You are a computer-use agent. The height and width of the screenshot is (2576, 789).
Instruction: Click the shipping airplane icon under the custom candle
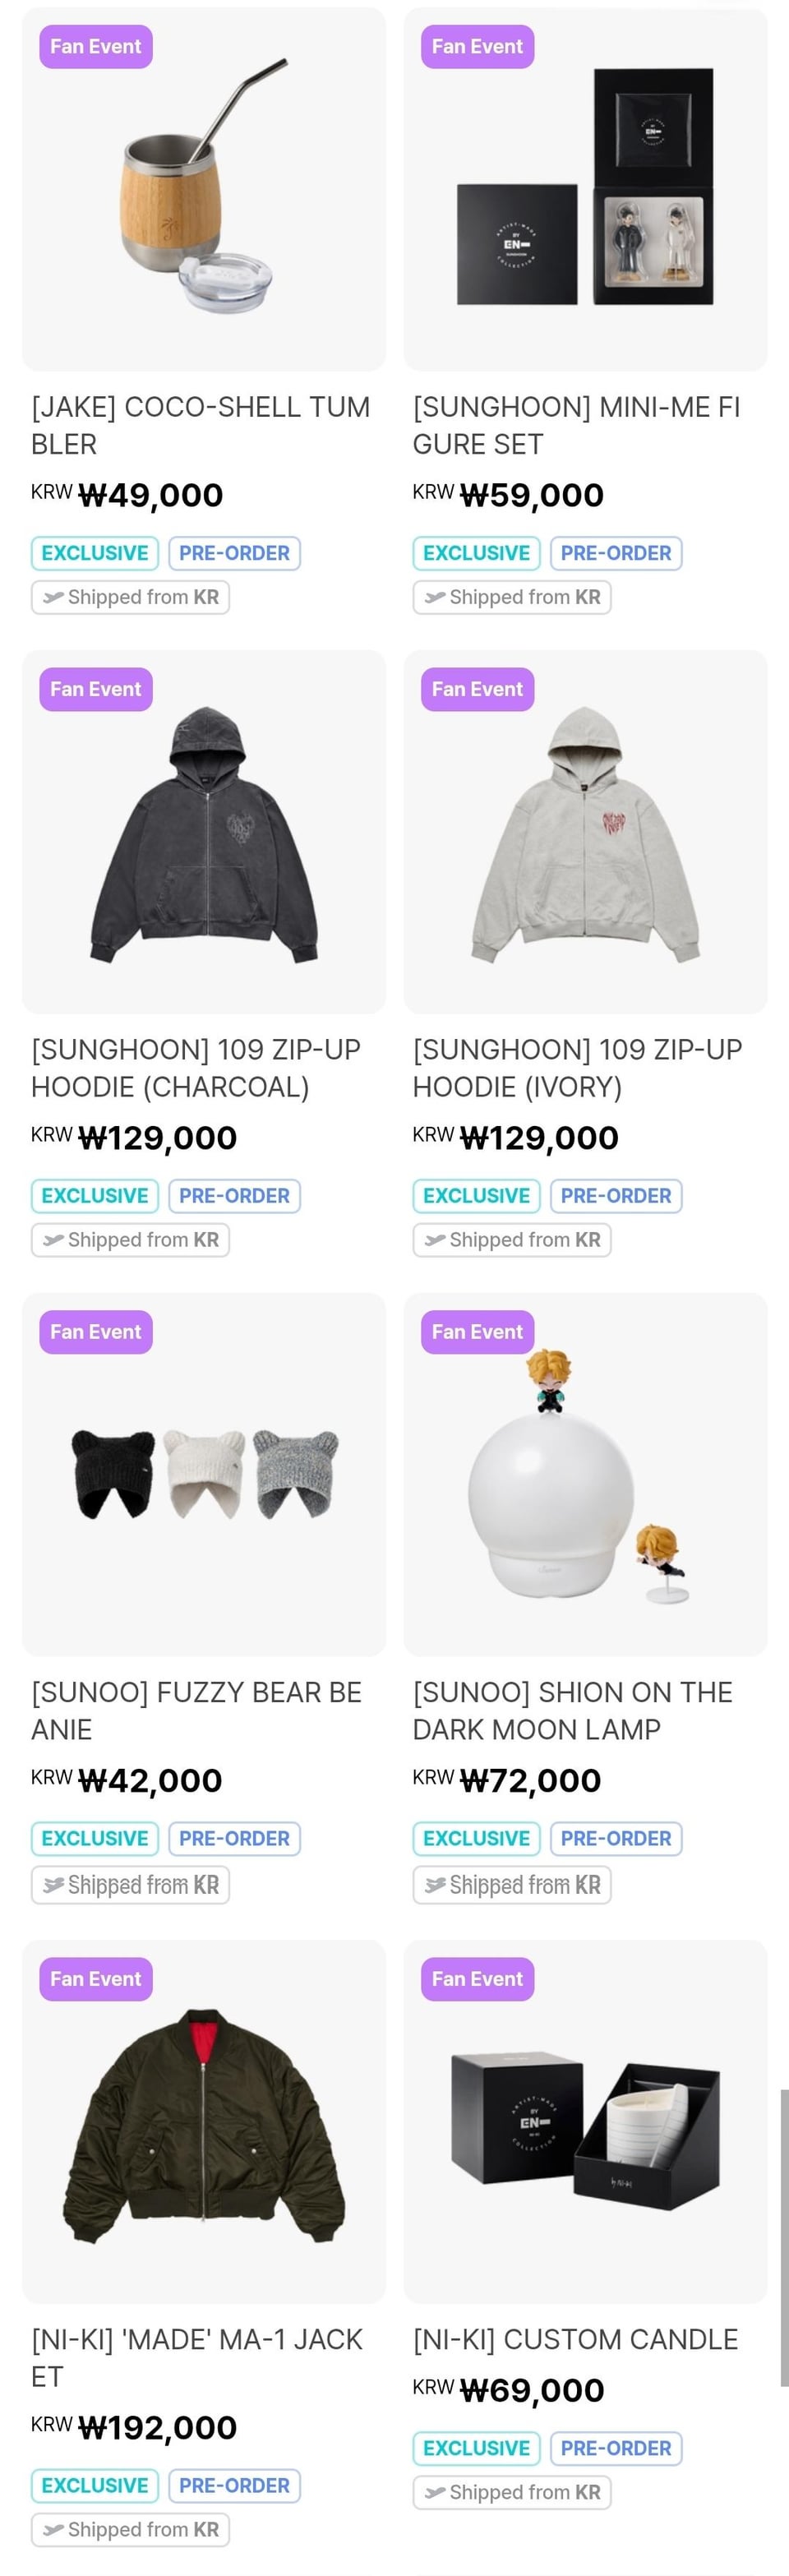click(x=435, y=2492)
